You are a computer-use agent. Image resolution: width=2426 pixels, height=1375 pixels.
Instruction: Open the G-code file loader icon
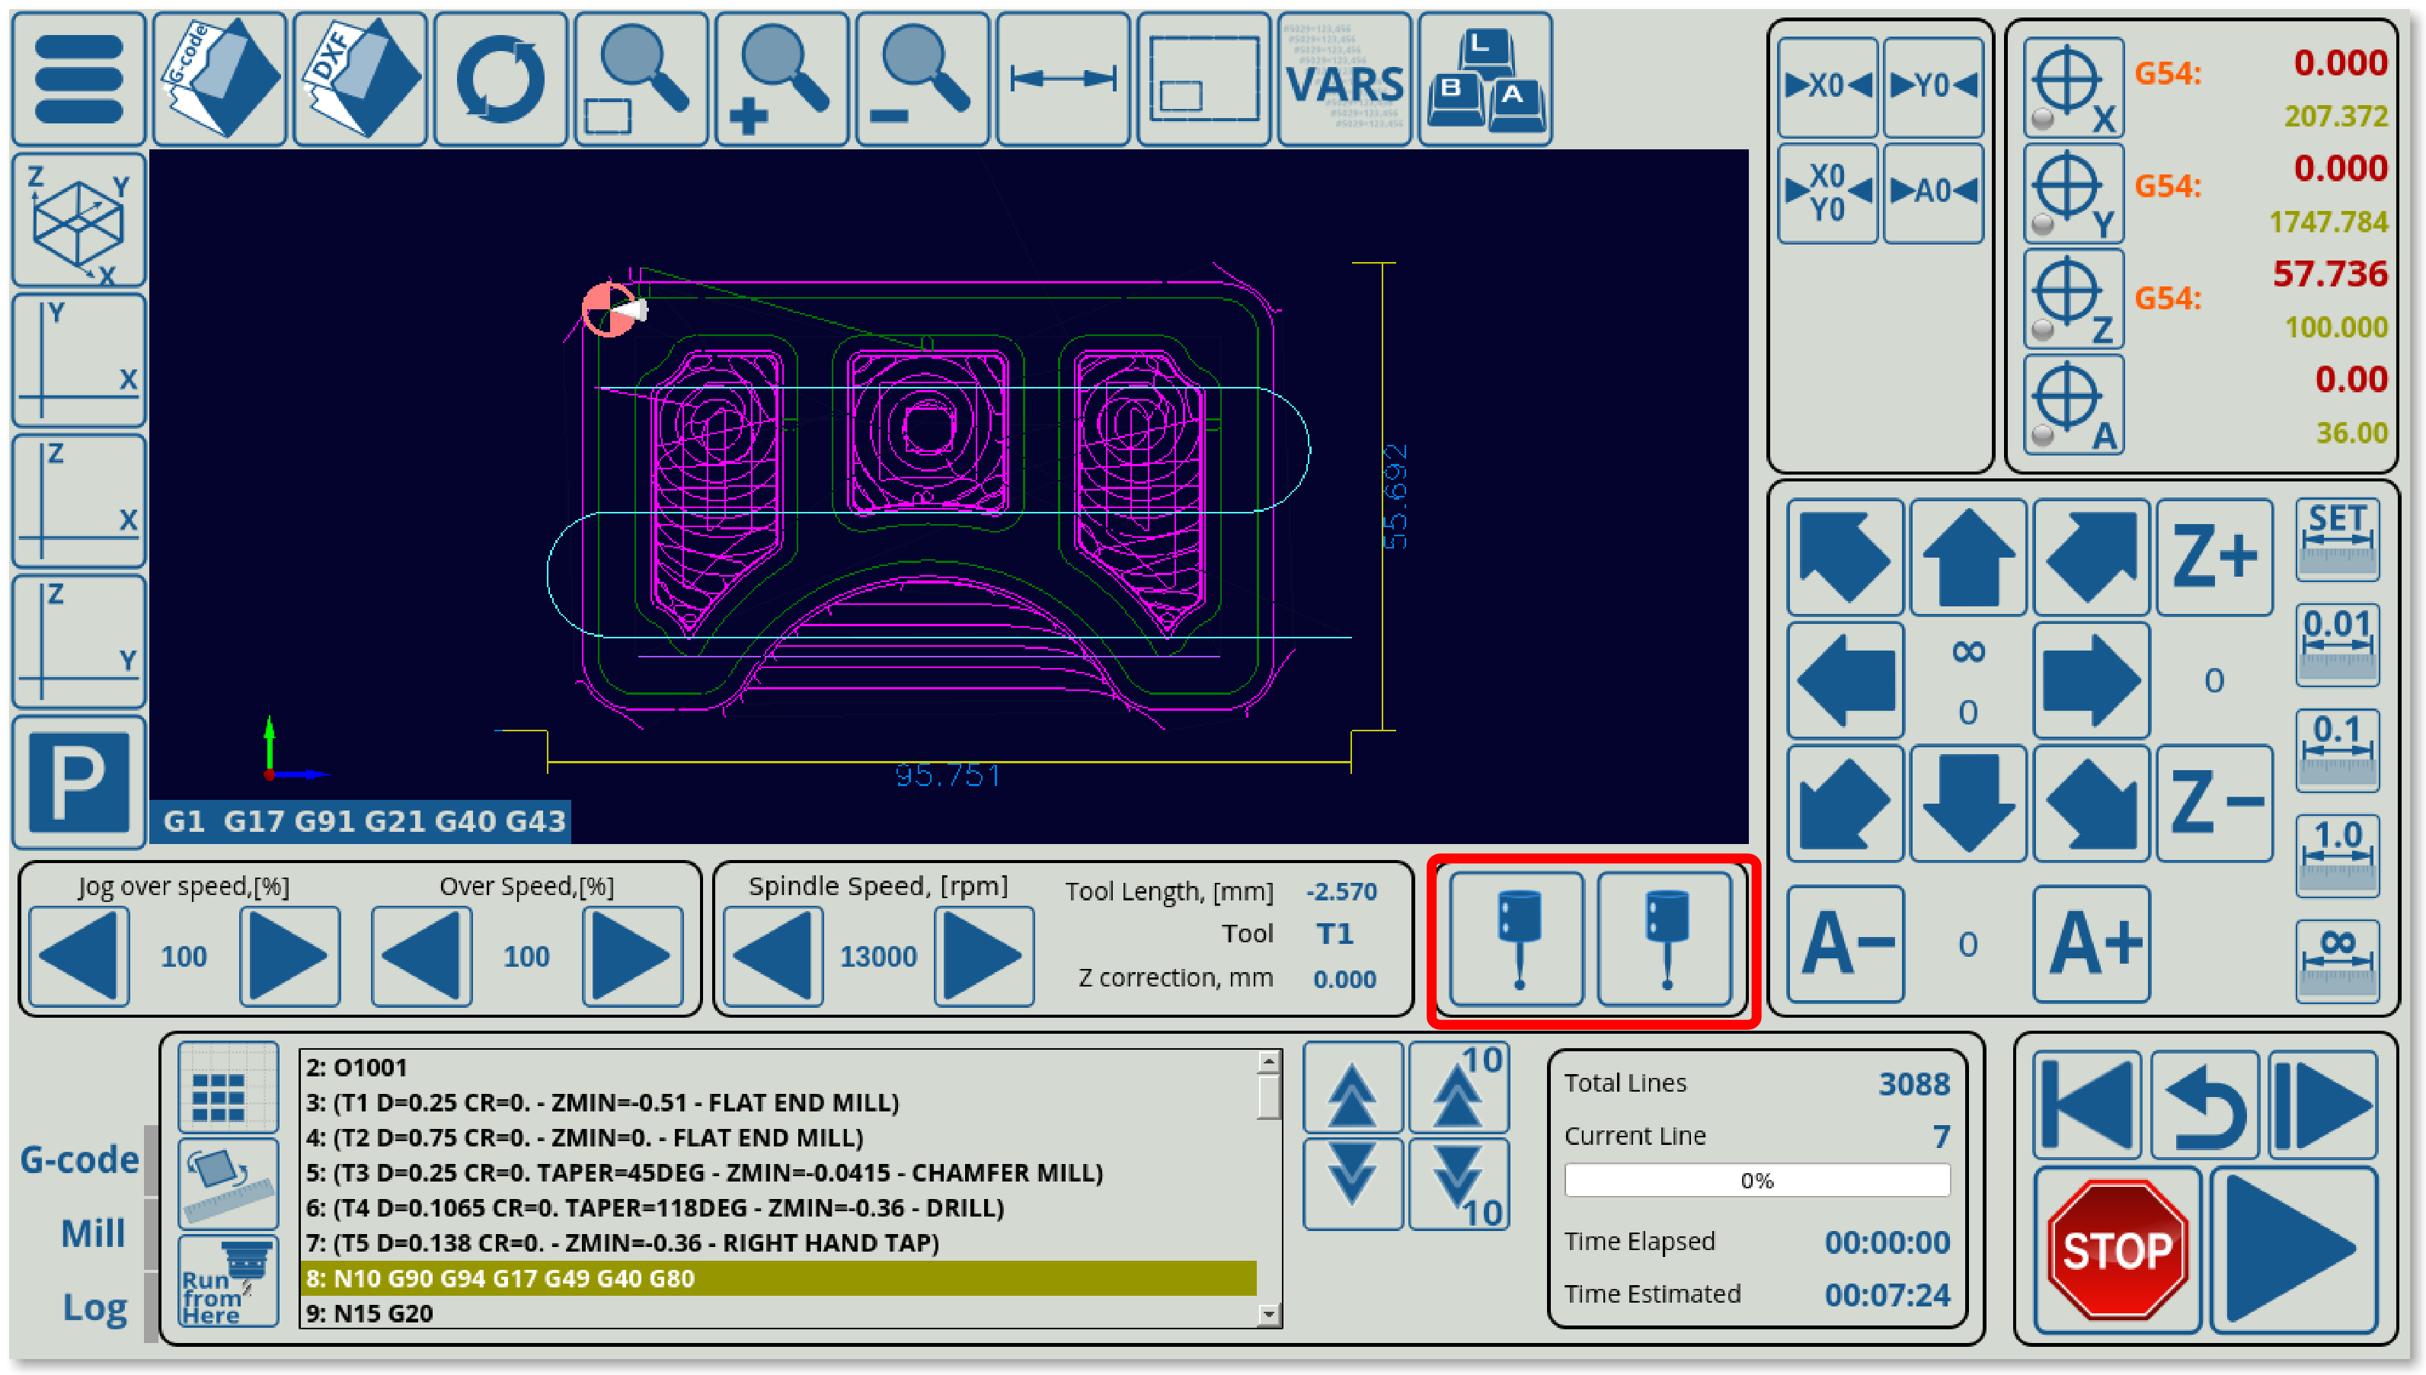219,79
